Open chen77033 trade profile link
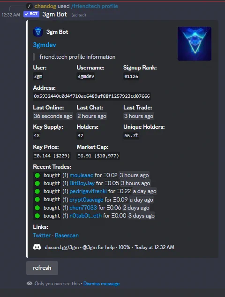 pyautogui.click(x=83, y=208)
